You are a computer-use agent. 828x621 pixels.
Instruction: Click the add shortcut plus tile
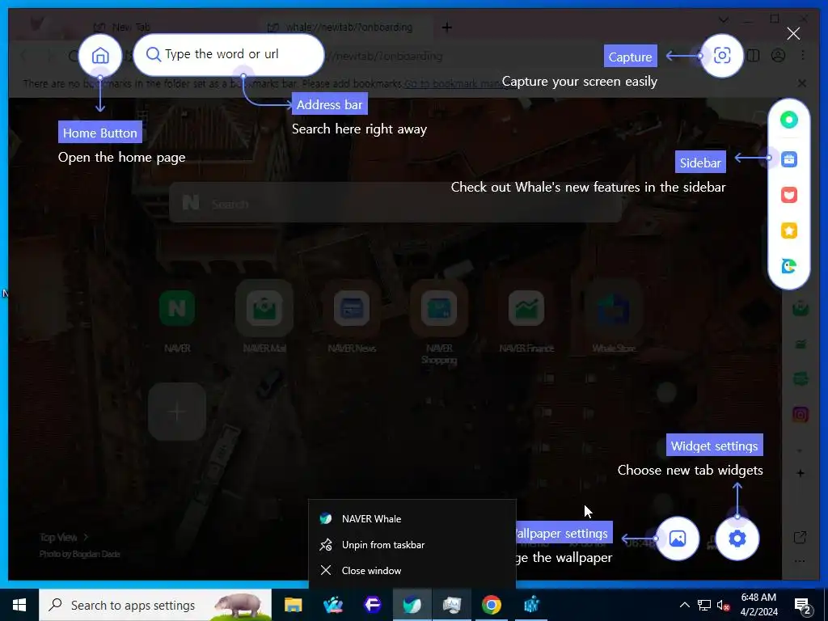pos(177,412)
